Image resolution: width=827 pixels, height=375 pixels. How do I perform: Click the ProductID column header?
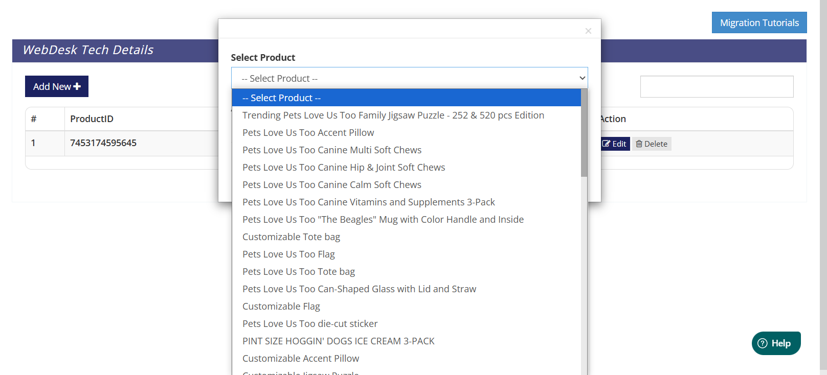pyautogui.click(x=92, y=119)
